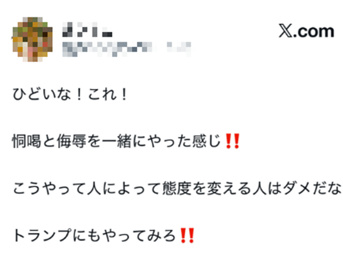Click red double exclamation after "感じ"
This screenshot has width=343, height=257.
[x=232, y=141]
